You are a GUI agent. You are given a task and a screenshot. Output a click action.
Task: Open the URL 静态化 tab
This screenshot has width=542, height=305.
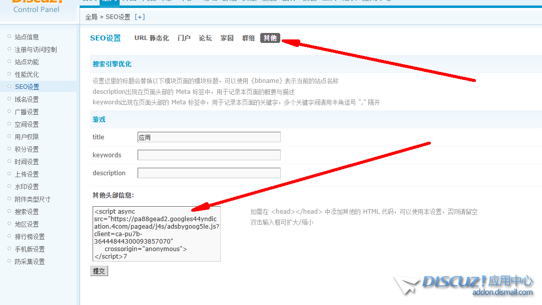(152, 38)
